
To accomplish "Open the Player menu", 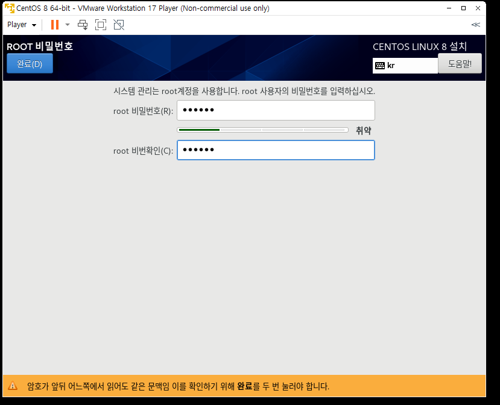I will point(22,25).
